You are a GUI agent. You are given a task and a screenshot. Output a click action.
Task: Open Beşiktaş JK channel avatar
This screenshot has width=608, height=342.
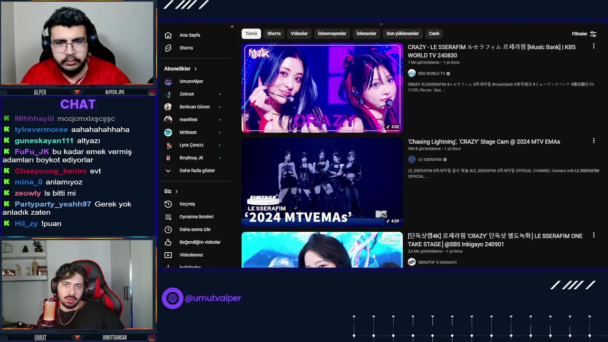168,158
